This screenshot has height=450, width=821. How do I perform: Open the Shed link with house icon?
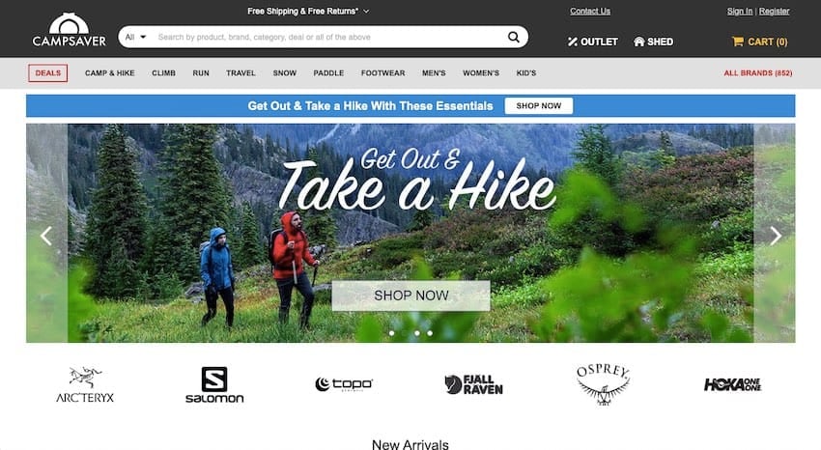(x=653, y=42)
